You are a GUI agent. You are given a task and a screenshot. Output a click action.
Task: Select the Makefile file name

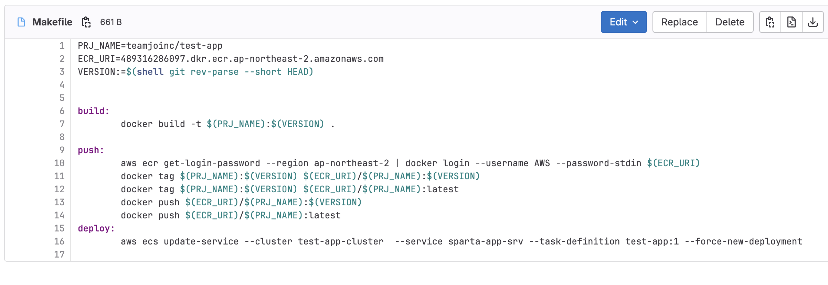click(52, 22)
